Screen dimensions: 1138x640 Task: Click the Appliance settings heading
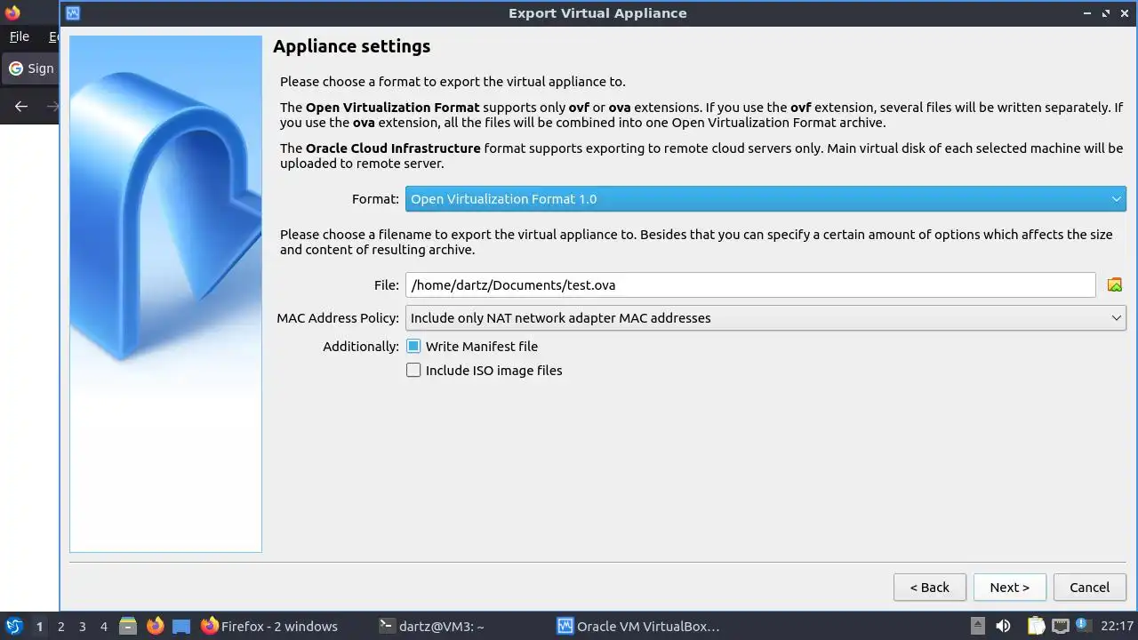click(351, 46)
